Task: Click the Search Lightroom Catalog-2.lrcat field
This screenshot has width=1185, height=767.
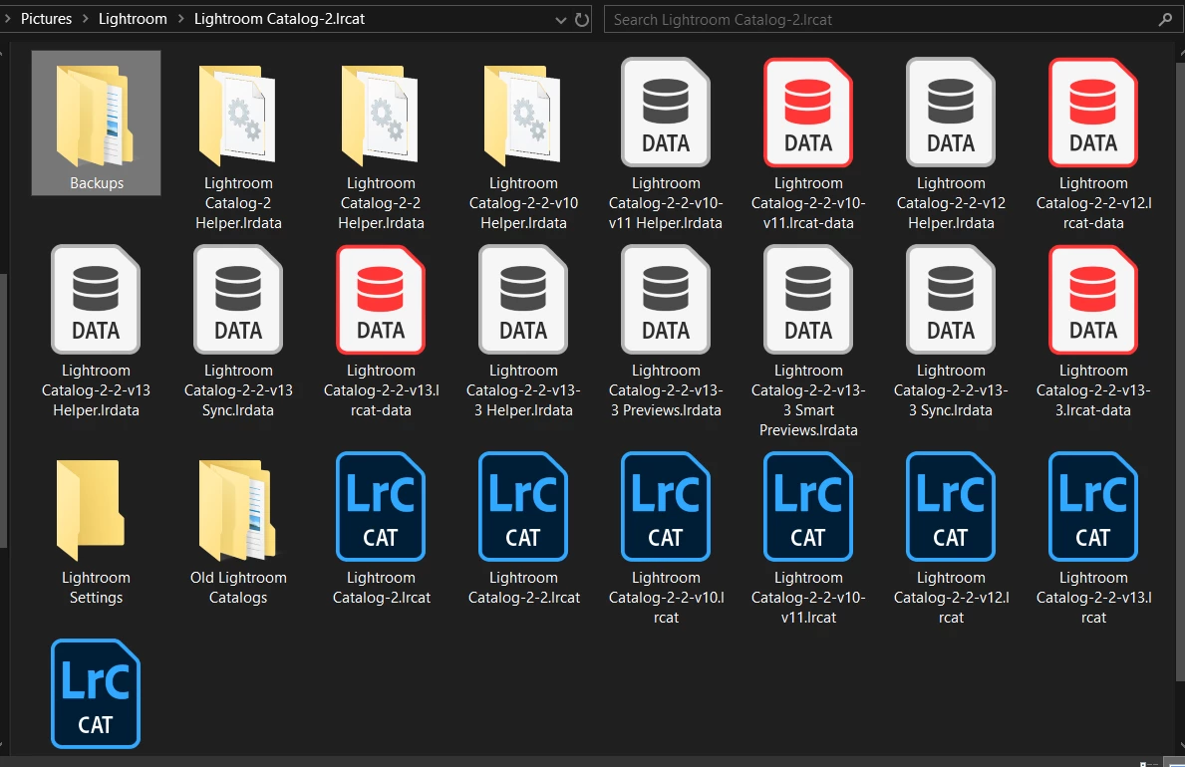Action: tap(893, 20)
